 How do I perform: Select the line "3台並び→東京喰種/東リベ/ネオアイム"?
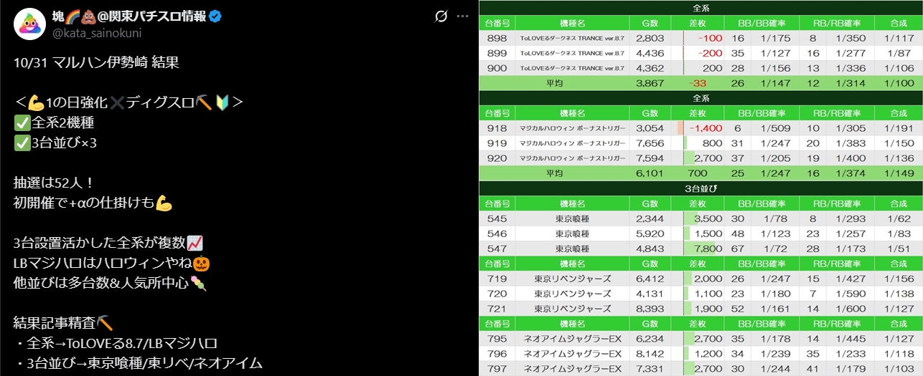(138, 363)
